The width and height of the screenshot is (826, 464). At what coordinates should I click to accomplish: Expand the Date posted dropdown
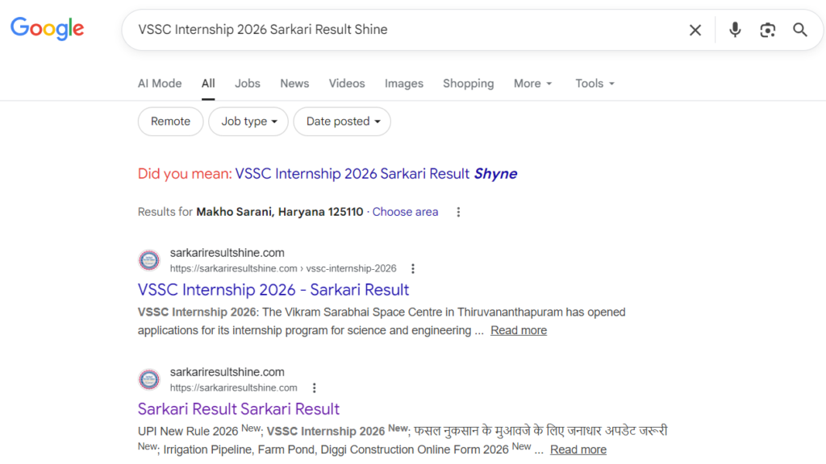coord(342,122)
